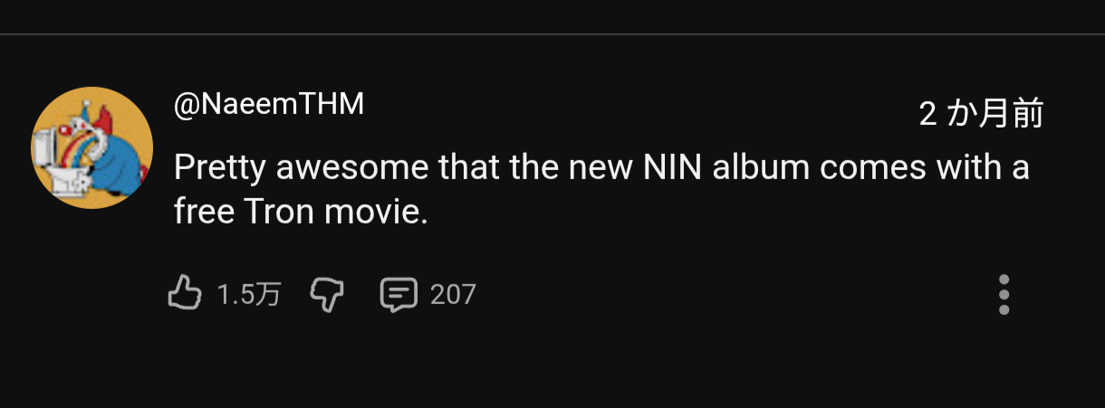View the 207 replies count
Screen dimensions: 1105x408
(453, 295)
